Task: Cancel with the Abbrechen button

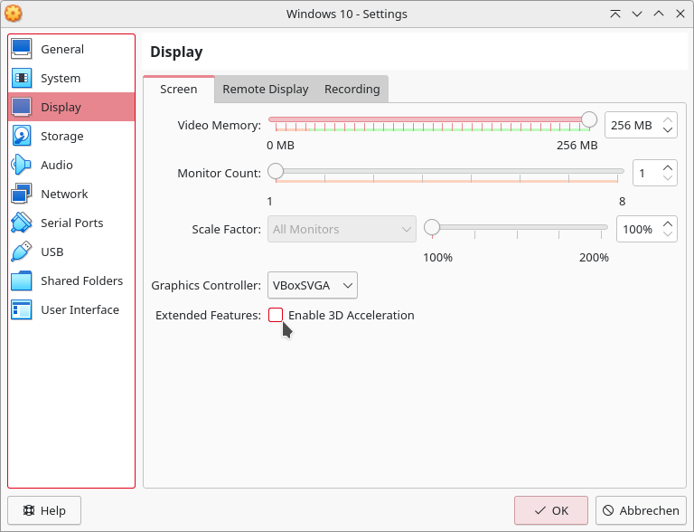Action: [x=641, y=510]
